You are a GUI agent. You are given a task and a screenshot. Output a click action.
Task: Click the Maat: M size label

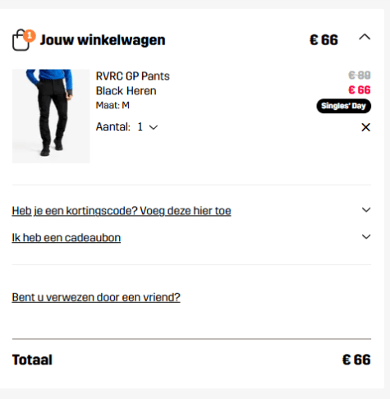tap(112, 105)
